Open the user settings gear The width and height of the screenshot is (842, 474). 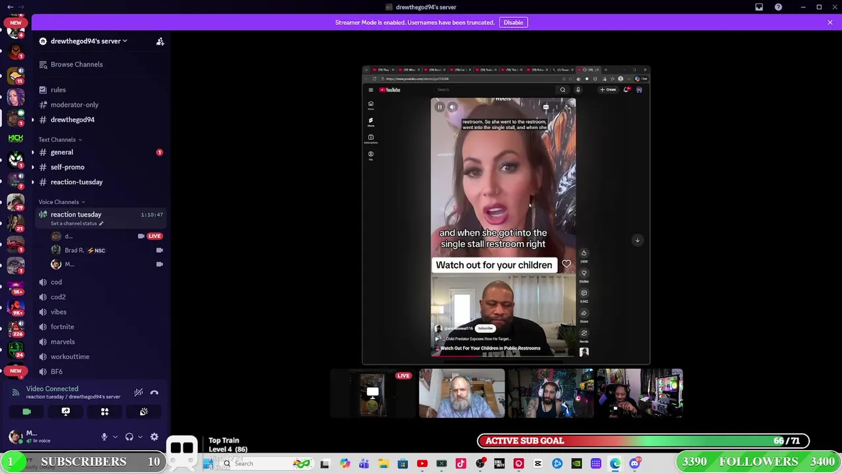click(155, 436)
